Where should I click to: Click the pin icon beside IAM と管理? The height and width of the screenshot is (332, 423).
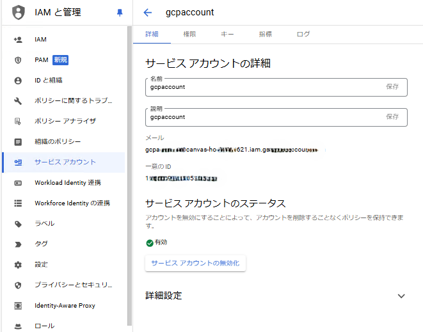coord(120,12)
